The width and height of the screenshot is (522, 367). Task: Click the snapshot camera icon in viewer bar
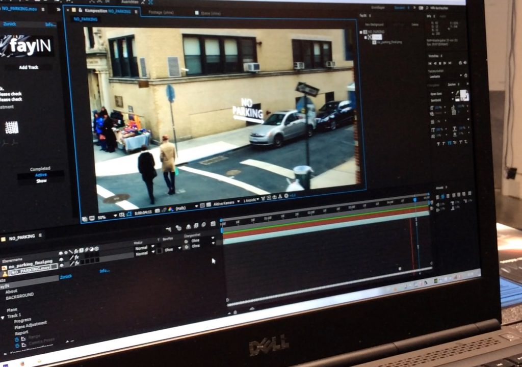(158, 212)
